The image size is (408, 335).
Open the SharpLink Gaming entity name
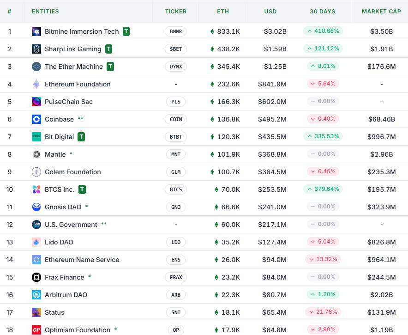coord(73,49)
